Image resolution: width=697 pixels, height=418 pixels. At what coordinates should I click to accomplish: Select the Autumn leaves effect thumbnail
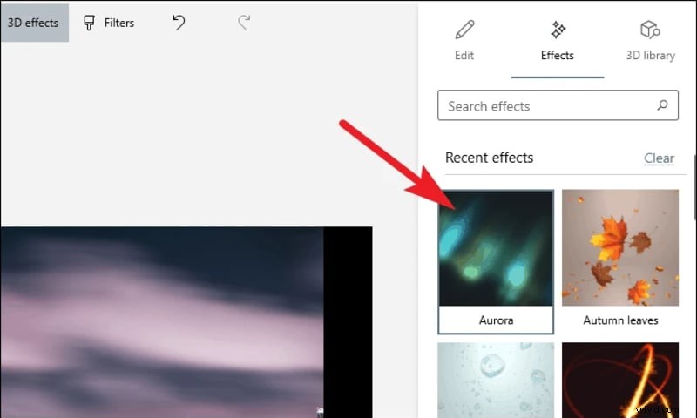(x=620, y=248)
